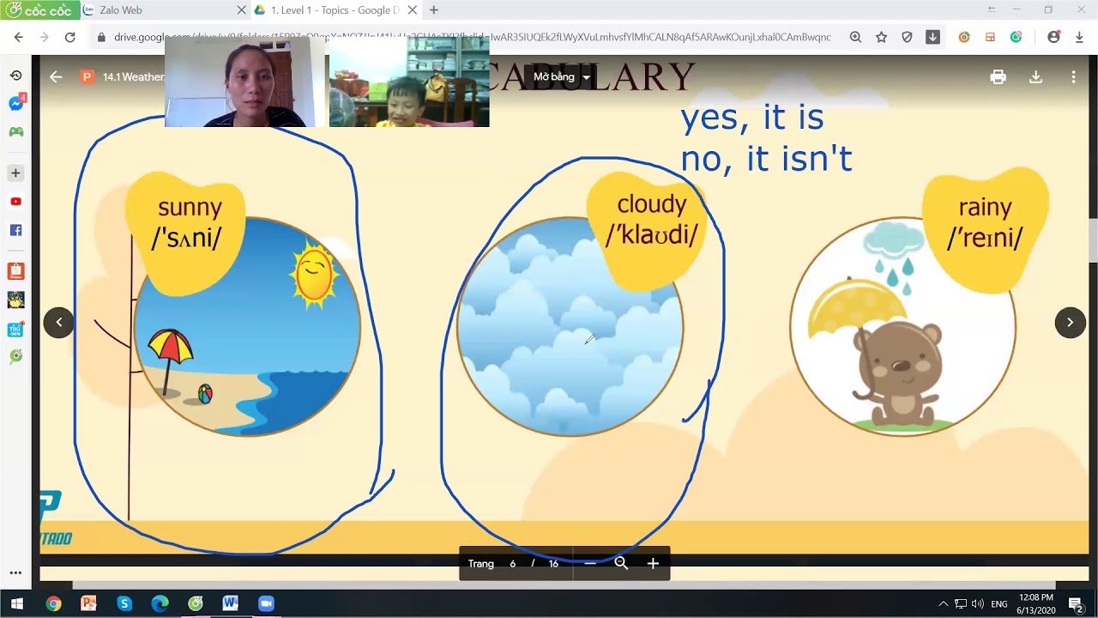Switch to the Zalo Web tab

click(x=165, y=10)
